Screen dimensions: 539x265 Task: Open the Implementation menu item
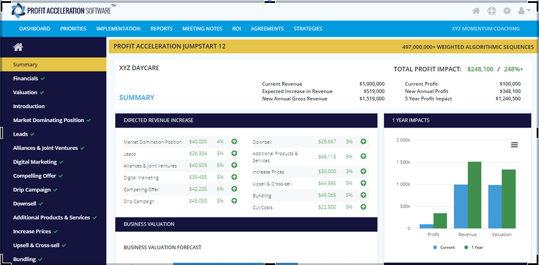pyautogui.click(x=118, y=29)
